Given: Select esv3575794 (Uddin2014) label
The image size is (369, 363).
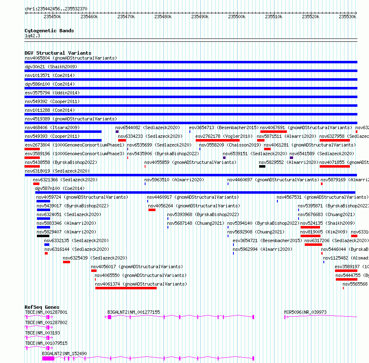Looking at the screenshot, I should click(x=52, y=93).
